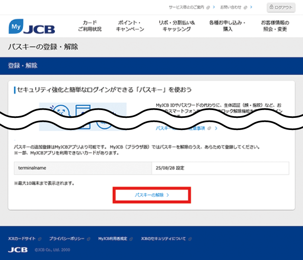303x260 pixels.
Task: Click the MyJCB logo
Action: pos(32,26)
